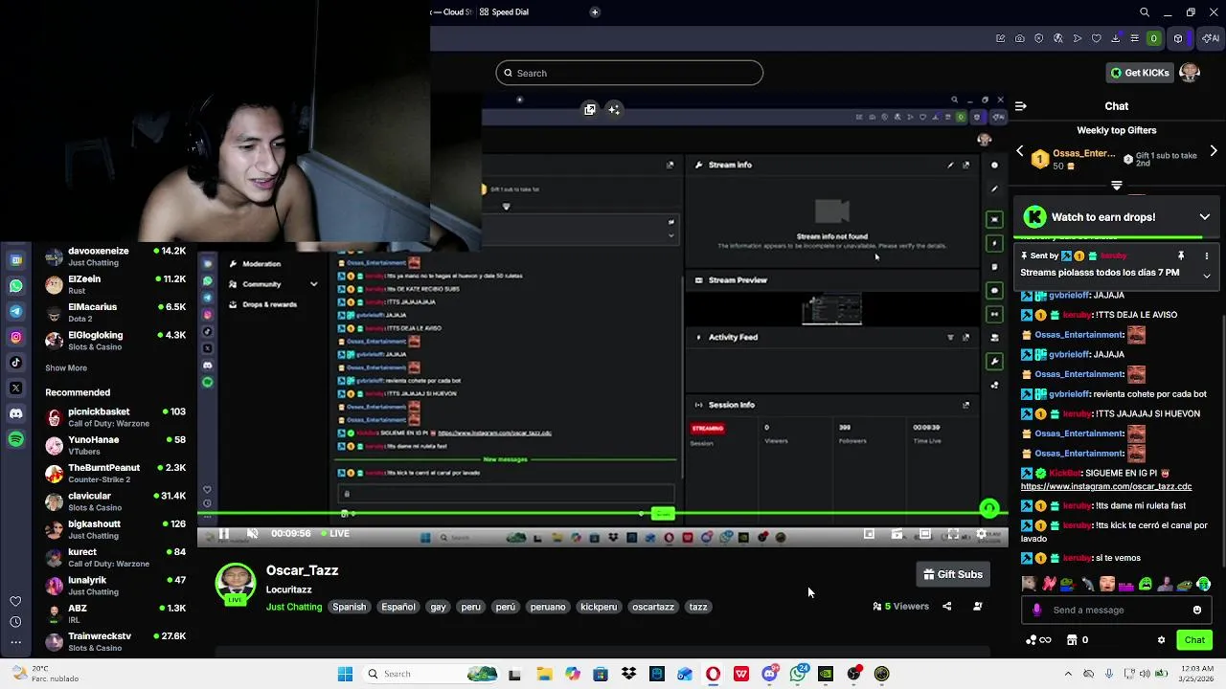Open the channel points infinity icon

click(1038, 640)
